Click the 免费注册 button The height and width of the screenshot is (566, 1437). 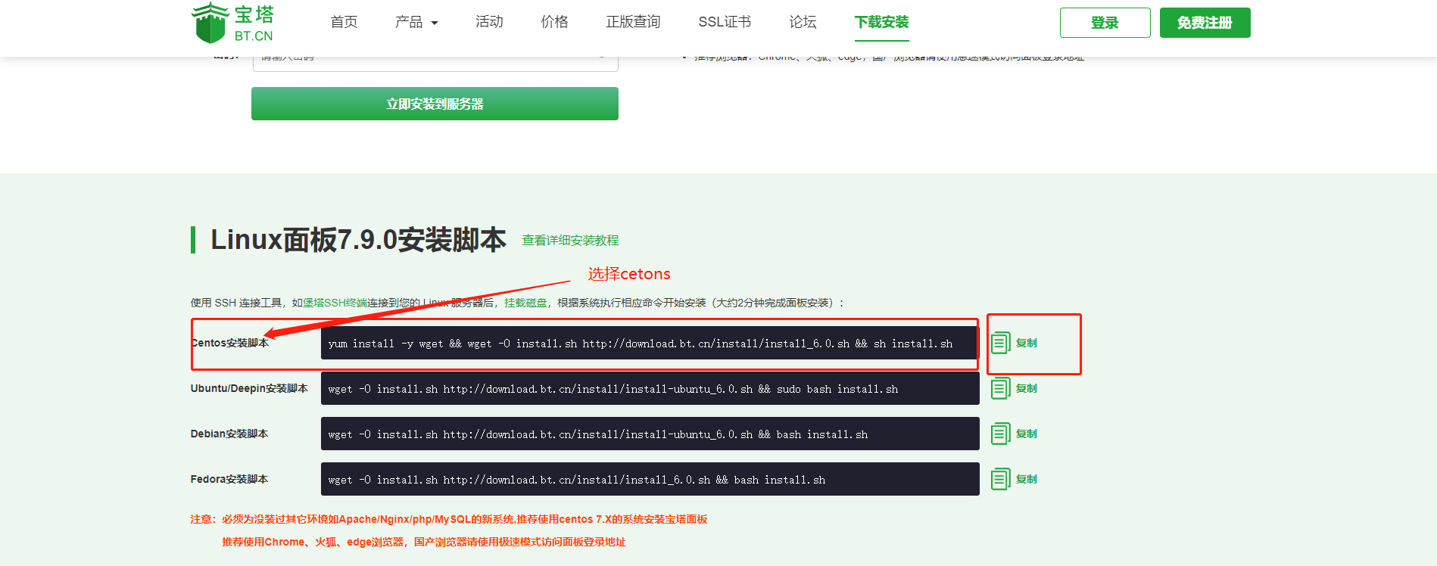tap(1205, 23)
